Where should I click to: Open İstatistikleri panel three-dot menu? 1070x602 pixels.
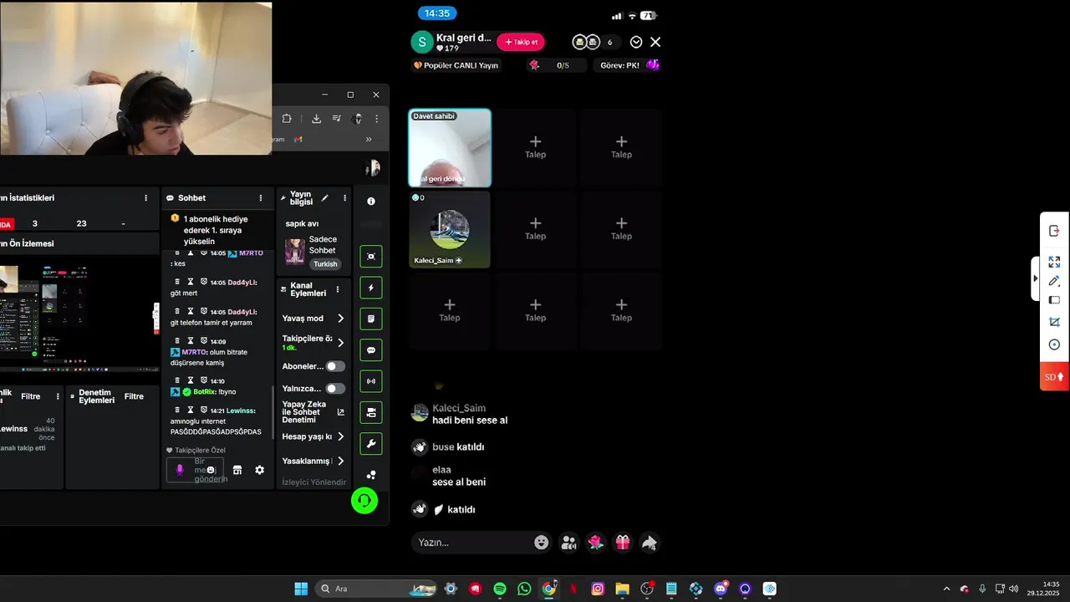145,198
